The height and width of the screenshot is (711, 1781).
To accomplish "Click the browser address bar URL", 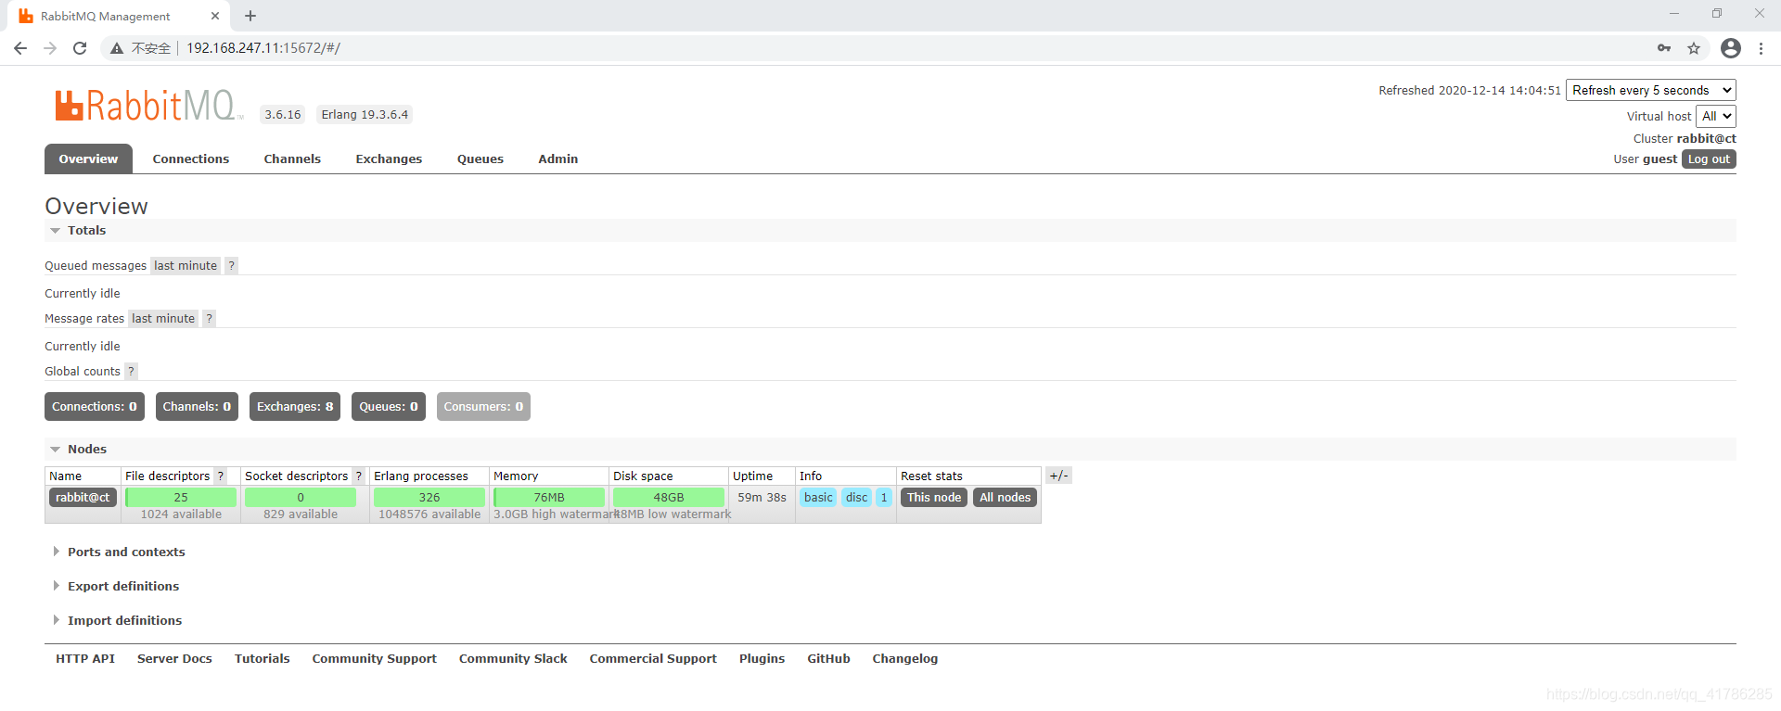I will pos(263,48).
